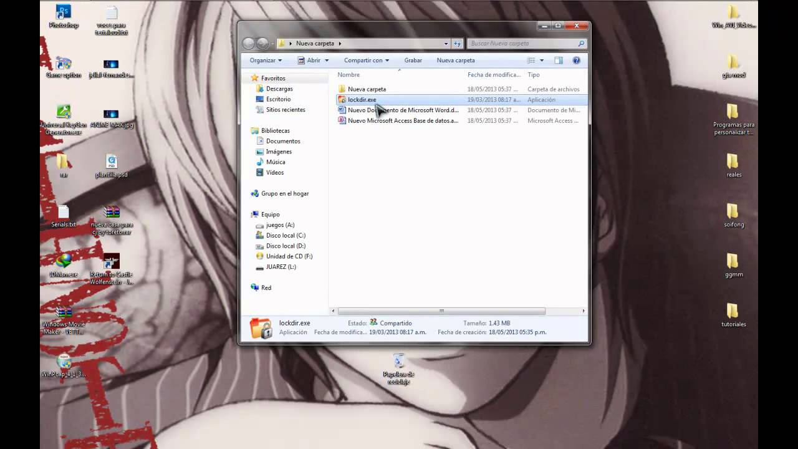
Task: Click the Explorer forward arrow button
Action: pyautogui.click(x=262, y=43)
